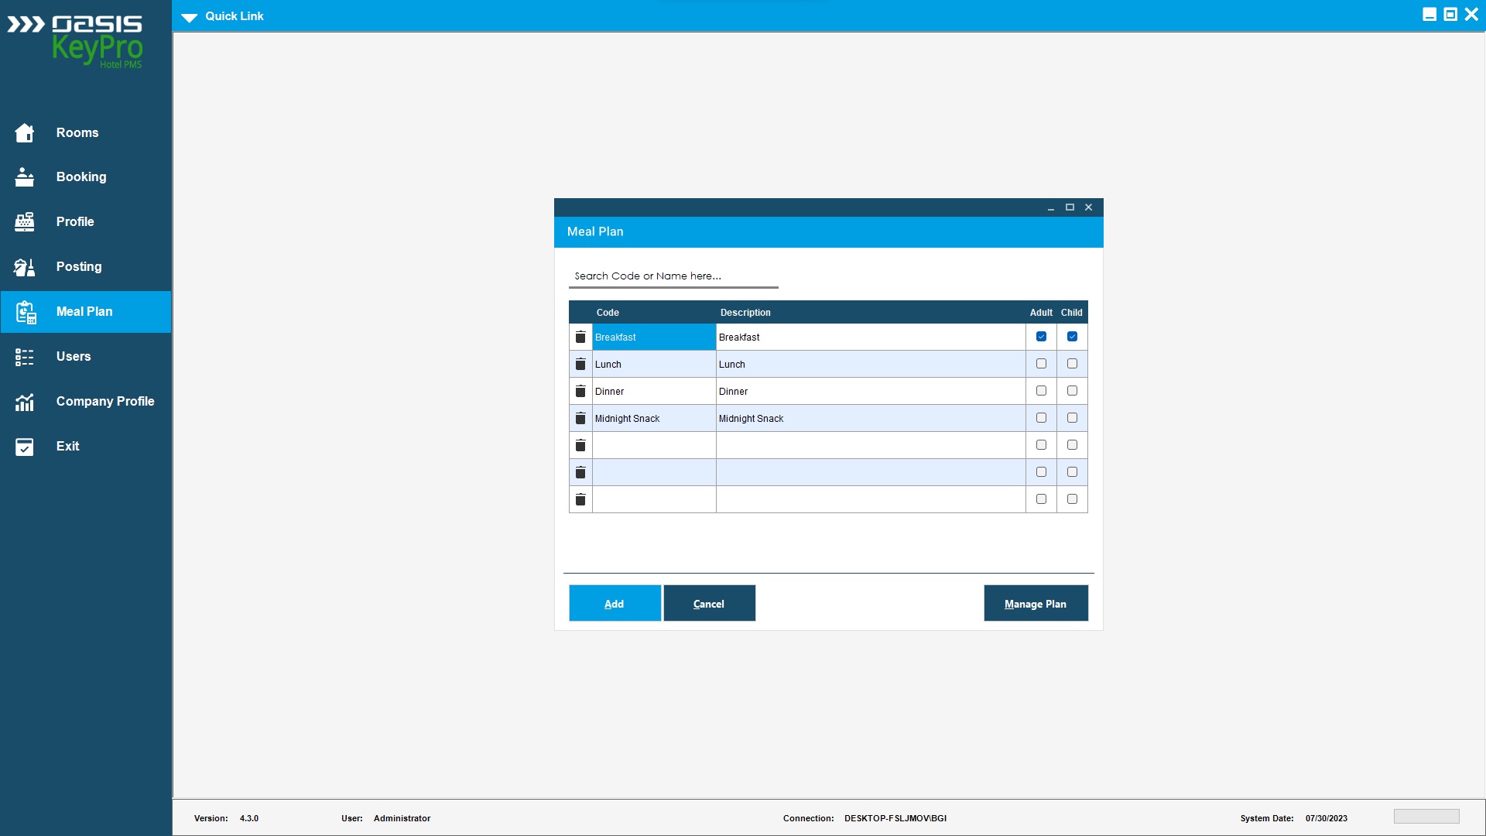Image resolution: width=1486 pixels, height=836 pixels.
Task: Click the Posting icon in sidebar
Action: tap(25, 267)
